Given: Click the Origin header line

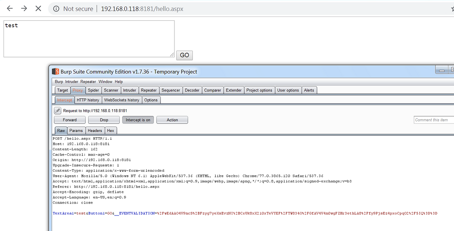Looking at the screenshot, I should click(92, 160).
